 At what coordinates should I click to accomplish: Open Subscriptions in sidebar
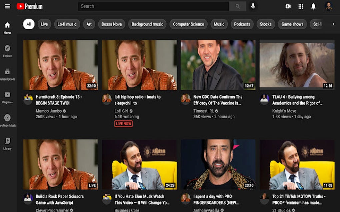7,74
